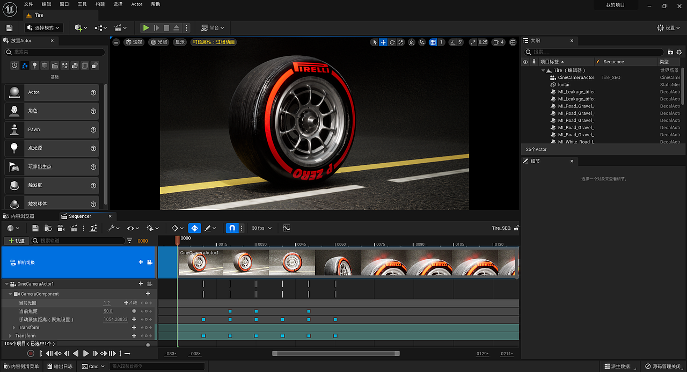Screen dimensions: 687x372
Task: Click the Outliner new folder icon
Action: [670, 52]
